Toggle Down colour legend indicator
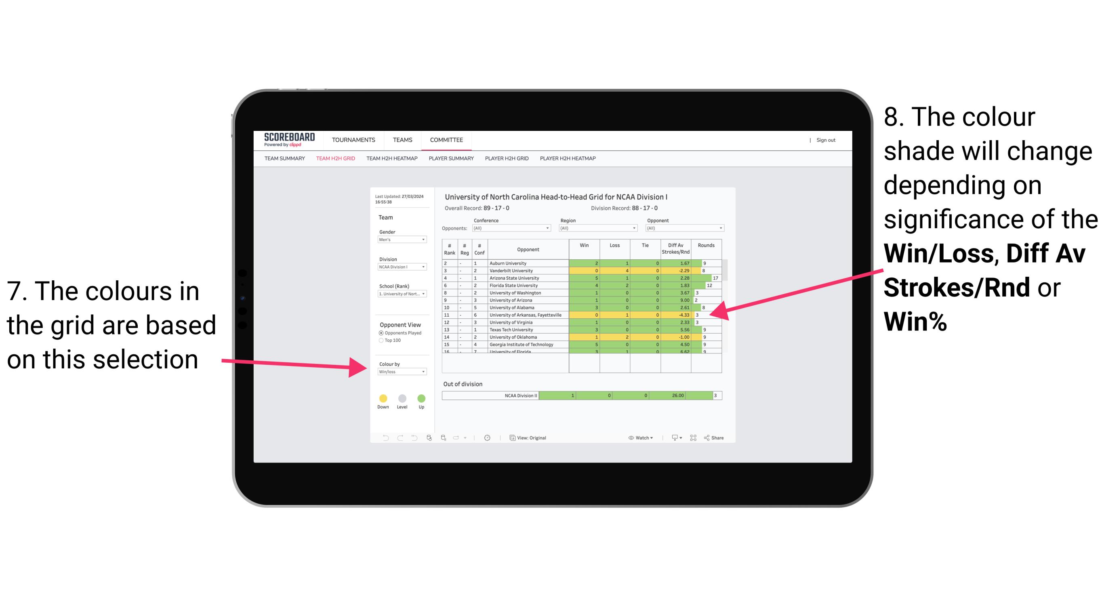This screenshot has width=1102, height=593. pyautogui.click(x=381, y=398)
